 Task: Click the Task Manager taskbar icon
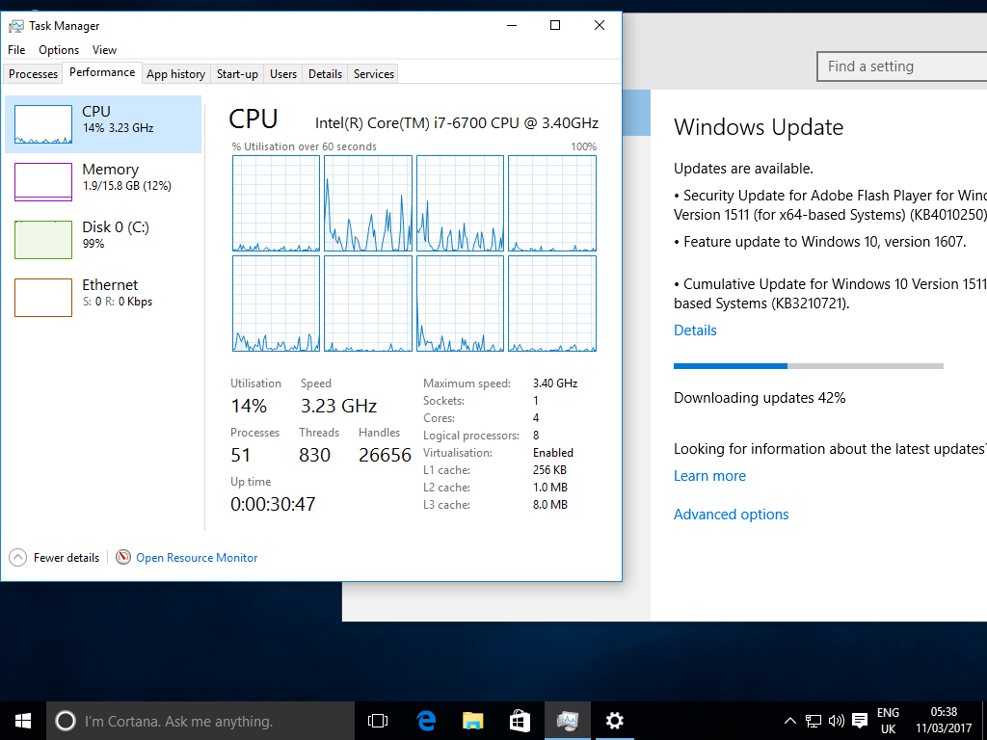(x=567, y=721)
